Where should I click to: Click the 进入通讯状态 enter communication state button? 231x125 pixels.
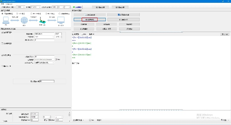123,19
